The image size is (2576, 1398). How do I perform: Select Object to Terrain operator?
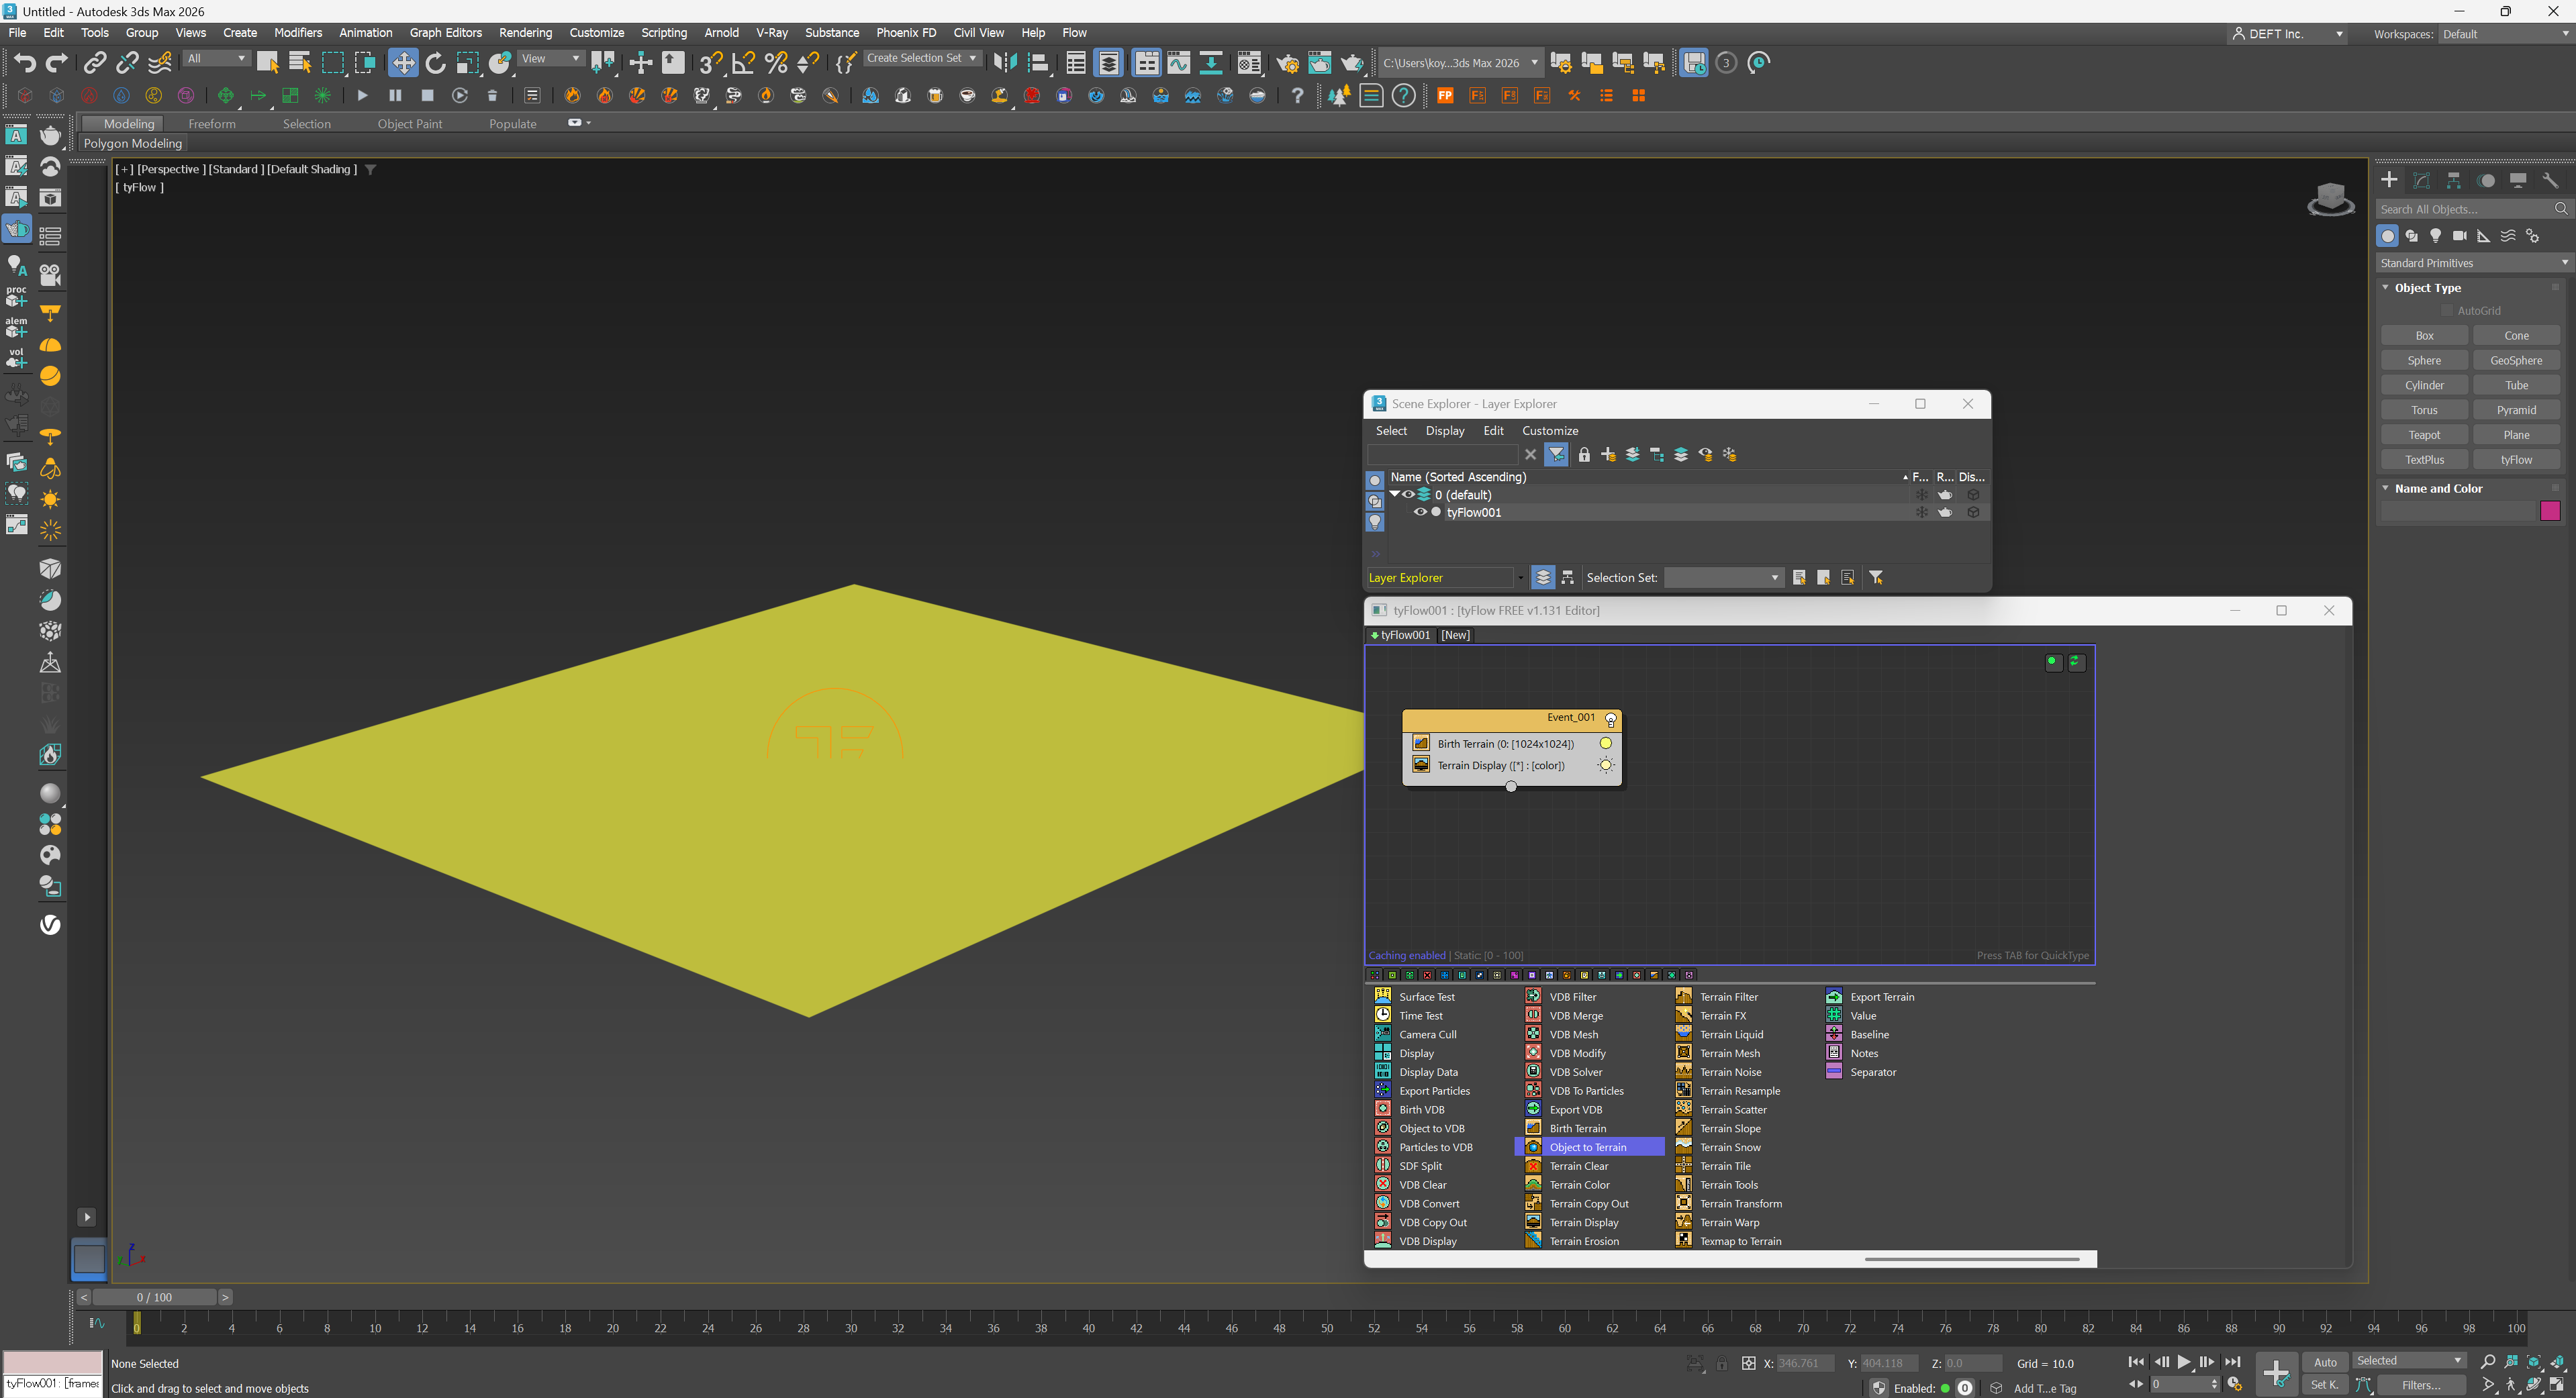(1587, 1147)
